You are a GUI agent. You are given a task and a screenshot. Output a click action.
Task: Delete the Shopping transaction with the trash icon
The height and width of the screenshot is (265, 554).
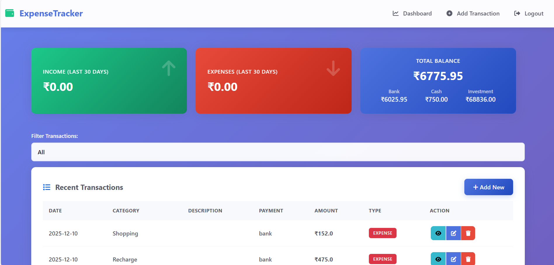[x=468, y=233]
